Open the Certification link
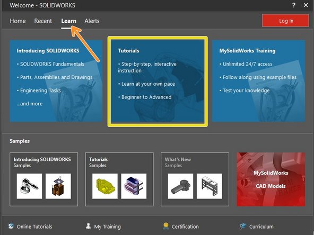The height and width of the screenshot is (235, 314). coord(185,227)
